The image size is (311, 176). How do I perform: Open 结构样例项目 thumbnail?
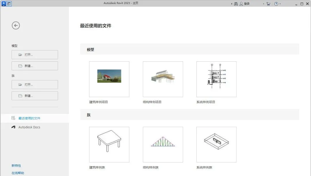click(x=163, y=79)
